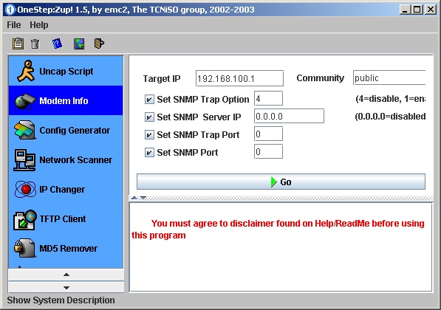Click the Target IP label
The height and width of the screenshot is (310, 441).
point(162,79)
